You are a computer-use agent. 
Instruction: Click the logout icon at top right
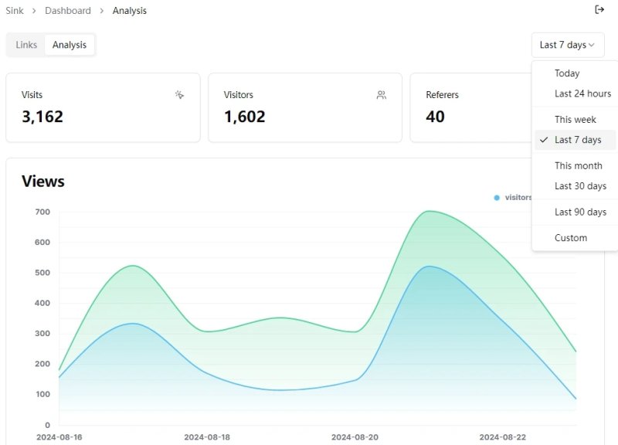tap(599, 10)
